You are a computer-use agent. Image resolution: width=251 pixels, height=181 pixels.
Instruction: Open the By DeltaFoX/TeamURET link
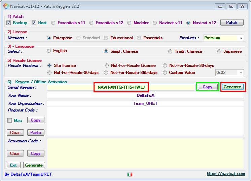(x=28, y=174)
